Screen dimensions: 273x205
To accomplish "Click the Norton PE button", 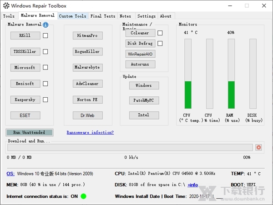I will point(87,100).
